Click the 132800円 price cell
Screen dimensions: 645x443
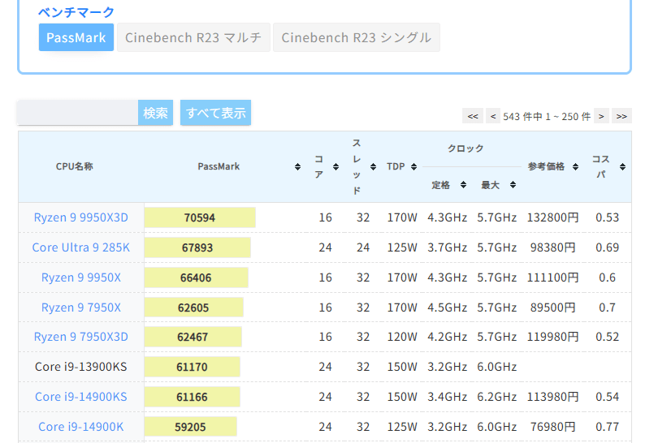(552, 217)
